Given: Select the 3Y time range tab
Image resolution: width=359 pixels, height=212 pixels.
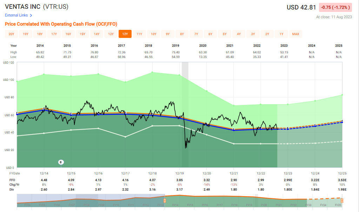Looking at the screenshot, I should click(x=253, y=34).
